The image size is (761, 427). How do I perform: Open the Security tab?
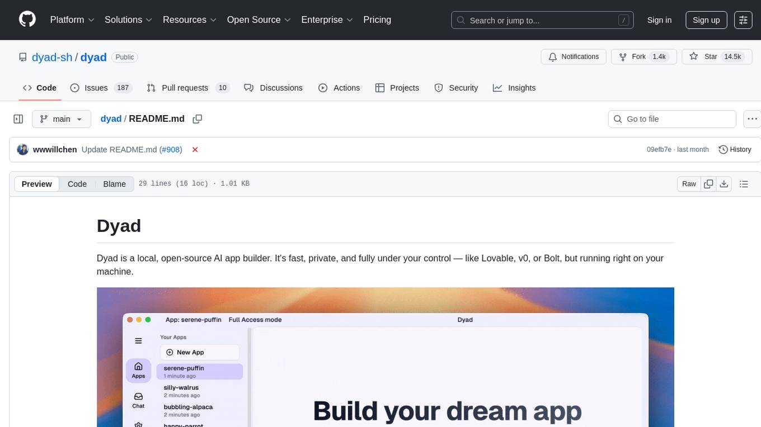457,88
